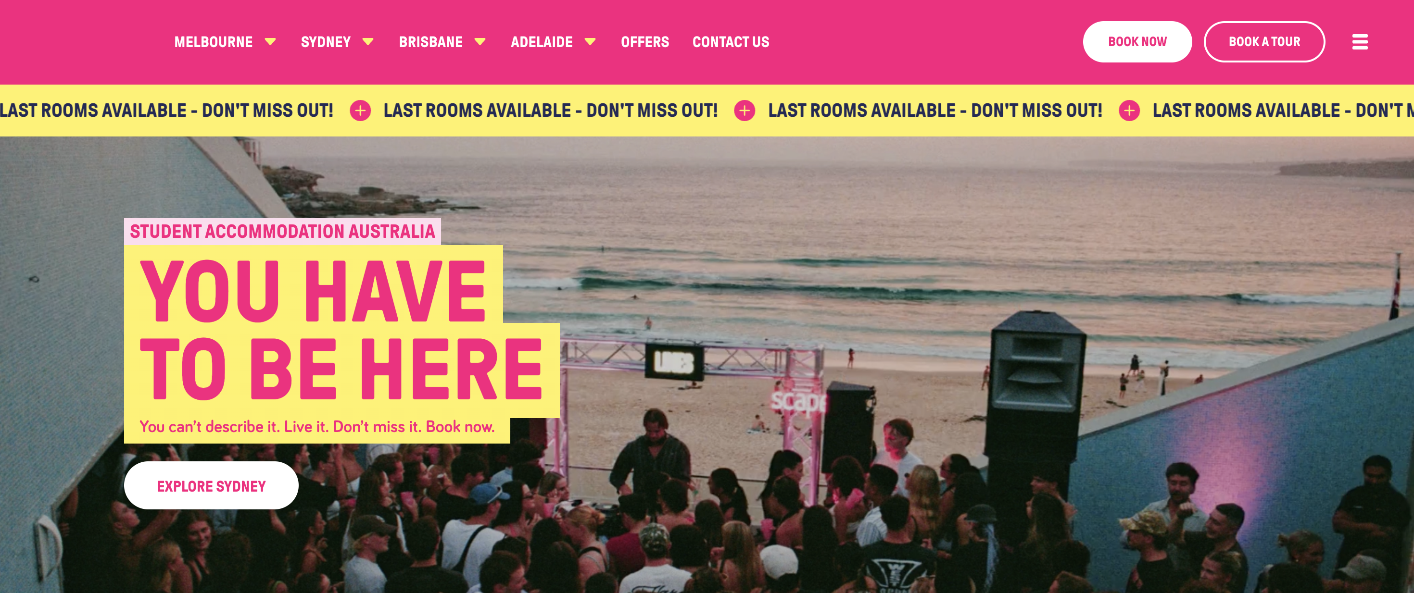Click the second pink plus icon in banner
Viewport: 1414px width, 593px height.
click(x=745, y=111)
